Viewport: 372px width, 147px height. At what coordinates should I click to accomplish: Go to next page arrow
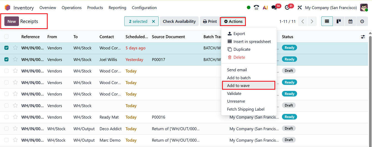pos(312,21)
